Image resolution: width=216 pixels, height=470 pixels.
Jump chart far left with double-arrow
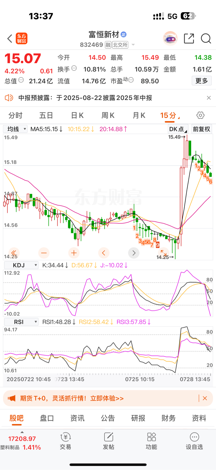(14, 253)
